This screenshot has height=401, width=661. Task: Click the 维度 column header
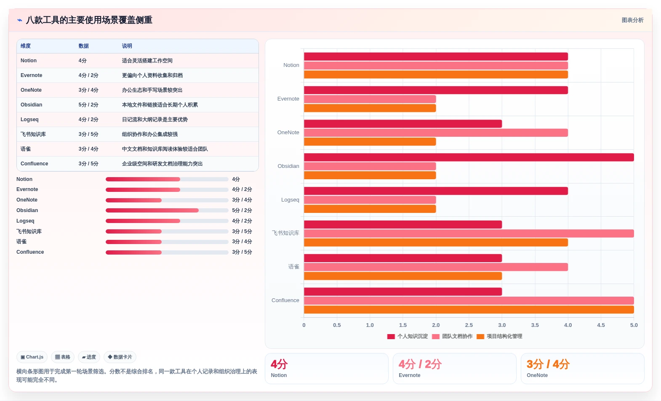[26, 46]
